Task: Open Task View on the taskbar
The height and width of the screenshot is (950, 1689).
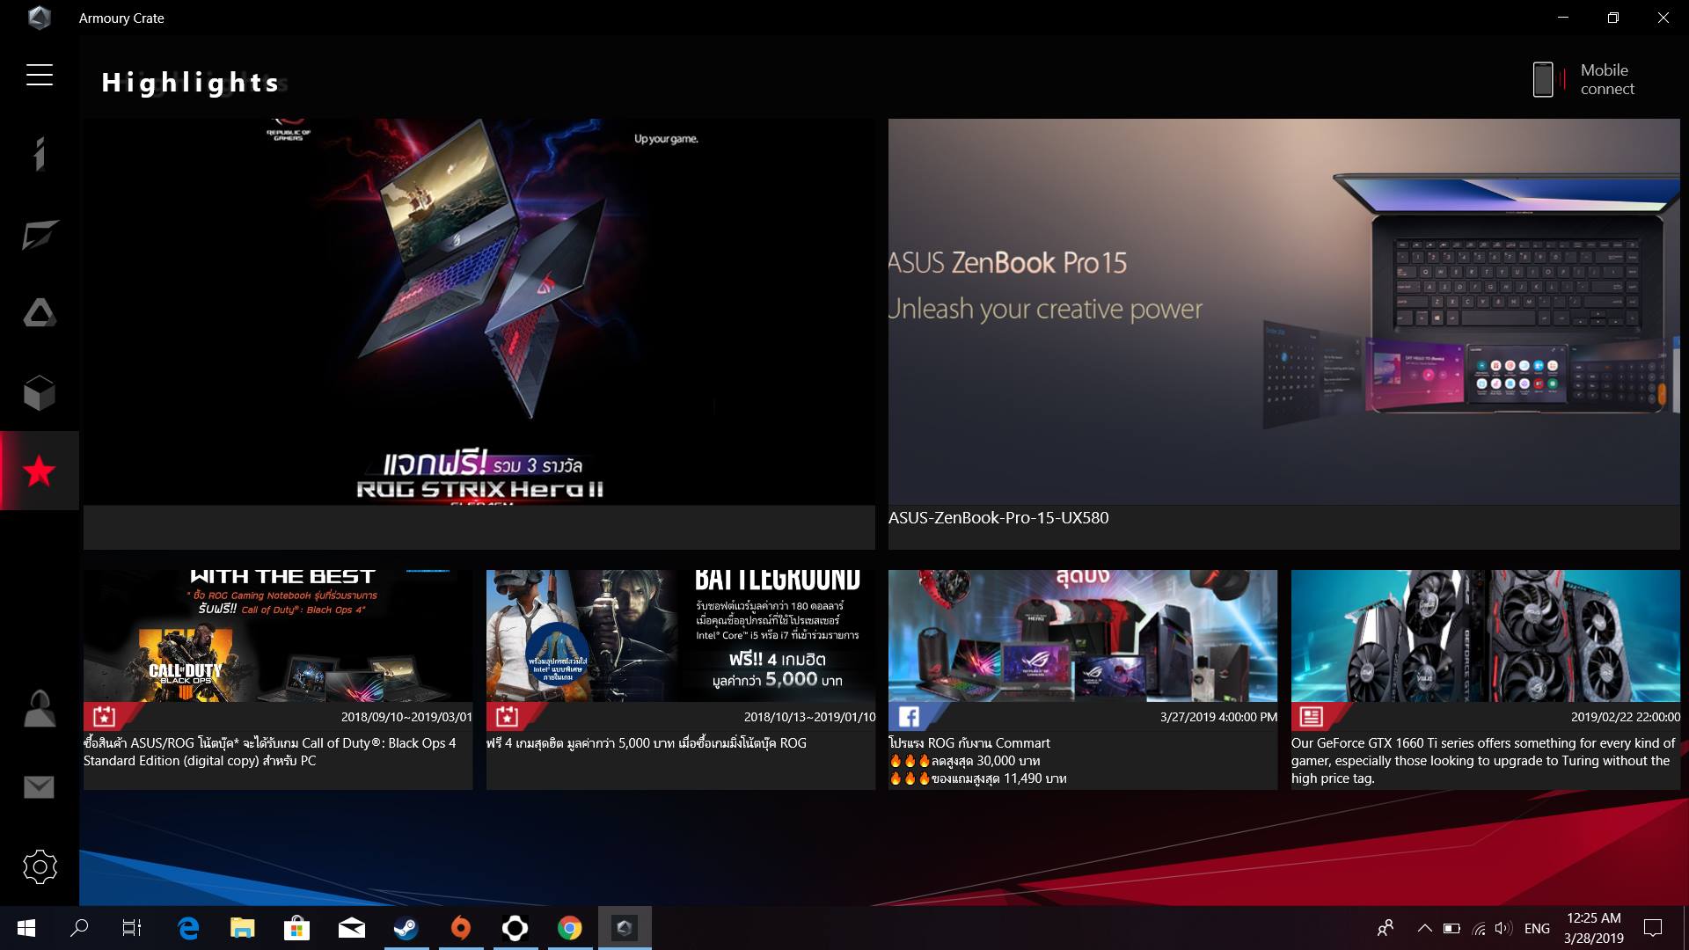Action: tap(132, 928)
